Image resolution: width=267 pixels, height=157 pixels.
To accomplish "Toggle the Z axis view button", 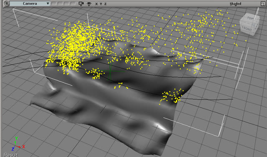I will click(x=106, y=4).
